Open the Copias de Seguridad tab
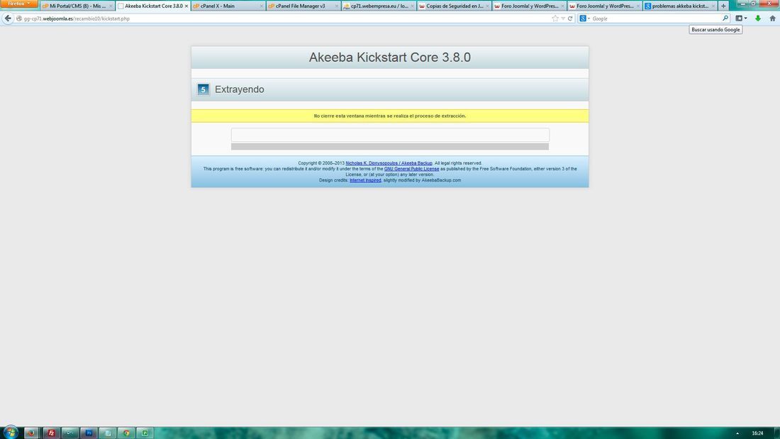This screenshot has width=780, height=439. (454, 6)
